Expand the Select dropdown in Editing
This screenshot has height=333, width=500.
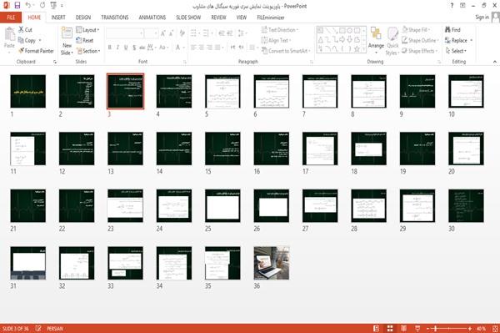pos(456,51)
